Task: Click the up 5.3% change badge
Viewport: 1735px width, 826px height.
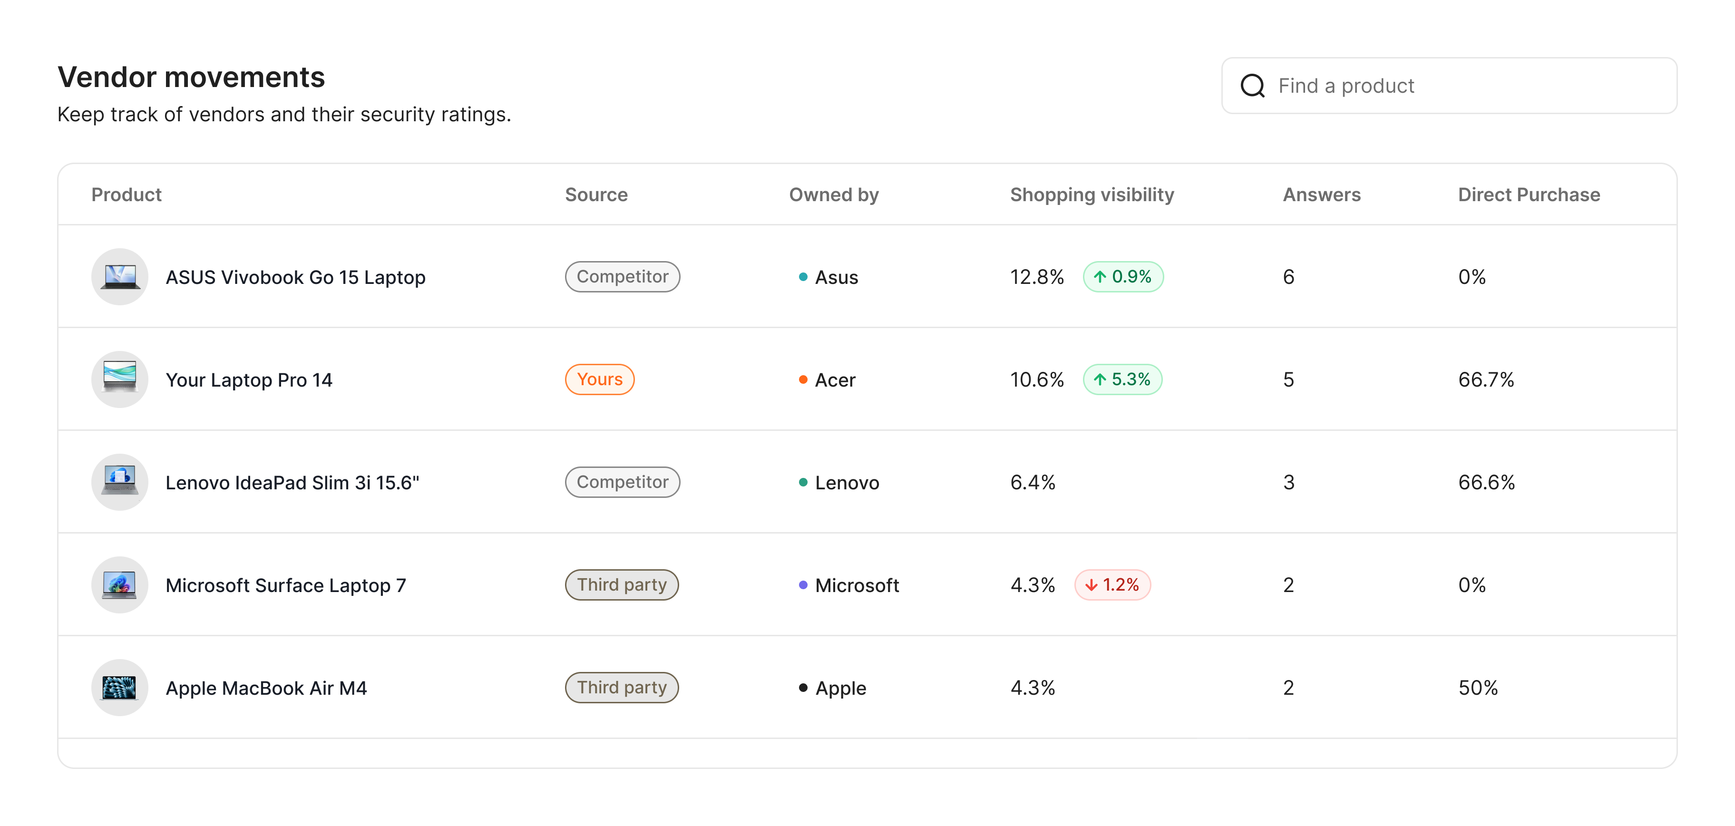Action: click(x=1122, y=379)
